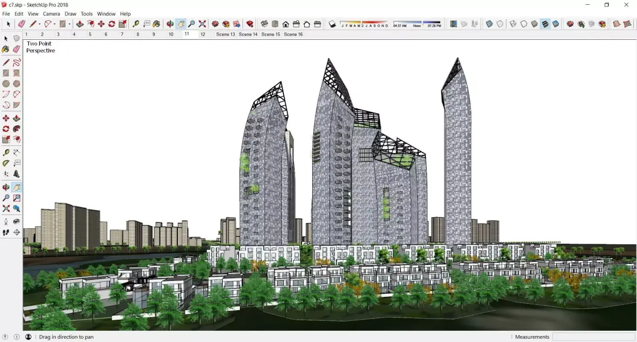This screenshot has height=342, width=637.
Task: Click the sign-in user status icon
Action: tap(28, 337)
